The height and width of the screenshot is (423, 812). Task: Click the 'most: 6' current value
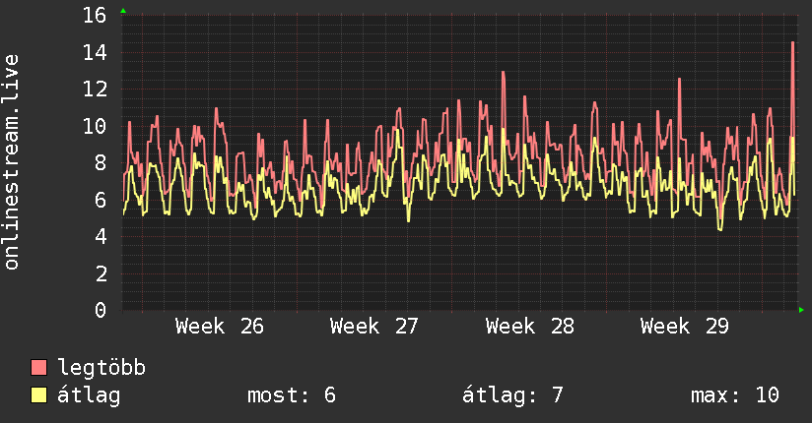point(292,395)
